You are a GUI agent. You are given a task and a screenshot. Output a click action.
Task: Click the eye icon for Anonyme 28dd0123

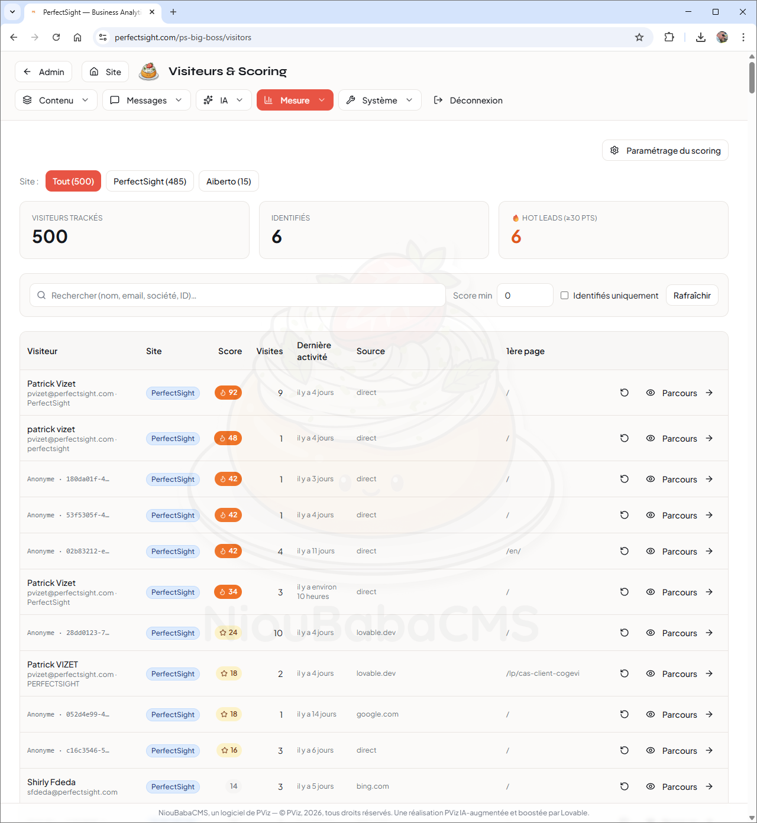[x=651, y=633]
